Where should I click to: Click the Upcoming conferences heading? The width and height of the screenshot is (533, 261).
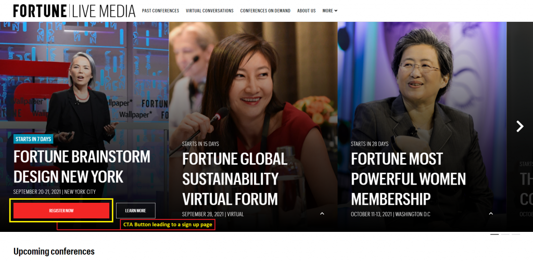pos(54,252)
